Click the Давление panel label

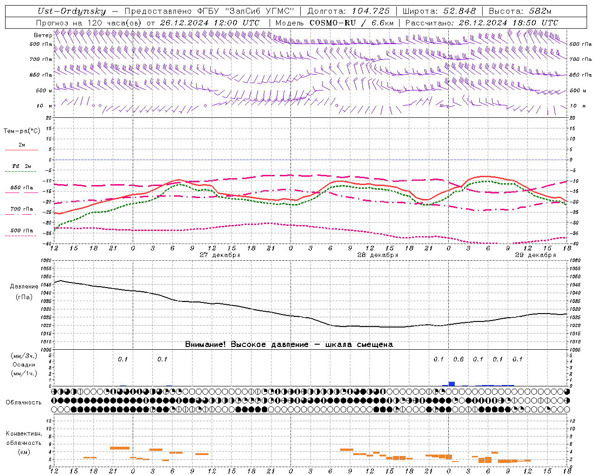point(24,287)
